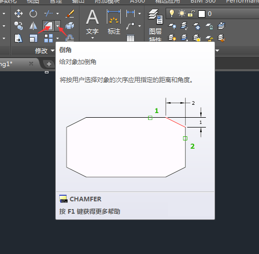Open the Linear dimension dropdown arrow
This screenshot has height=254, width=259.
139,13
